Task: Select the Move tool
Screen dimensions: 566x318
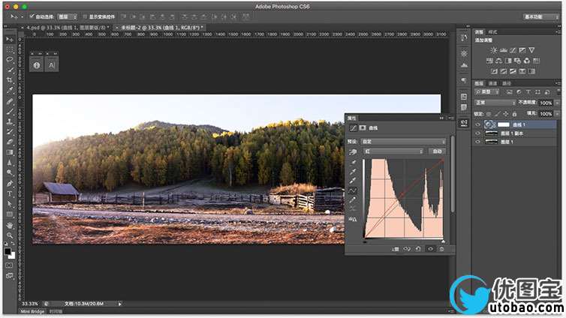Action: (10, 38)
